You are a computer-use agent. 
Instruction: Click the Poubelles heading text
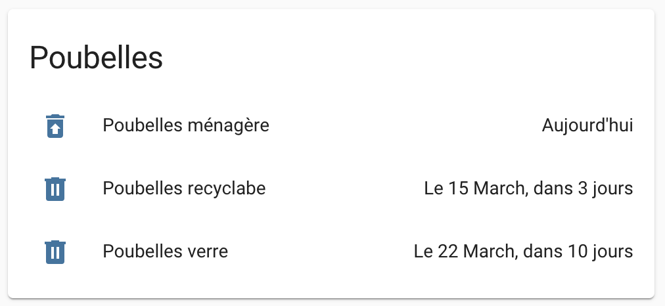pos(97,58)
